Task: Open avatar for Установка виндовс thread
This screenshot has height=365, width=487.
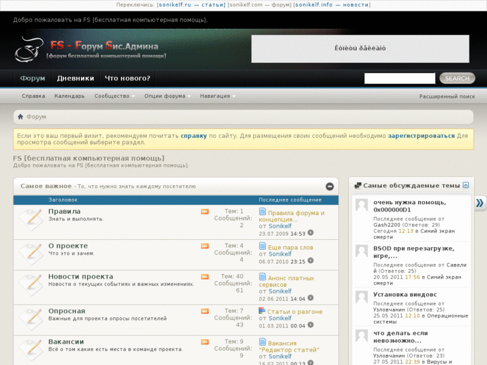Action: (362, 297)
